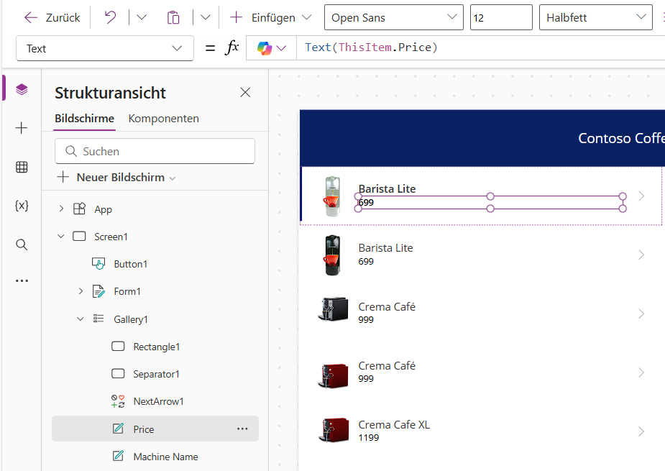Expand the Form1 tree node
The height and width of the screenshot is (471, 665).
click(81, 291)
